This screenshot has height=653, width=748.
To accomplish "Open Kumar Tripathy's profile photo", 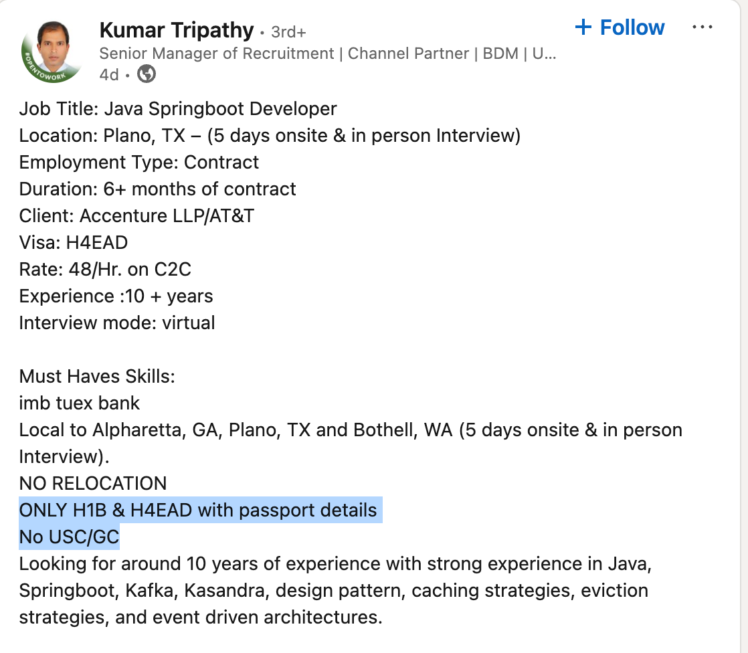I will tap(52, 52).
